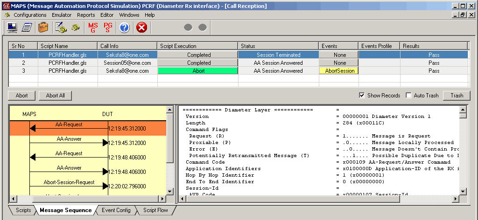This screenshot has width=478, height=220.
Task: Click Completed button in row 1
Action: (x=197, y=55)
